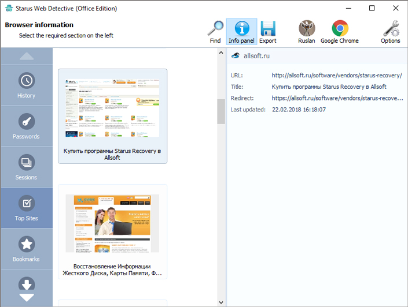Move sidebar down with bottom triangle
This screenshot has height=307, width=408.
point(27,298)
